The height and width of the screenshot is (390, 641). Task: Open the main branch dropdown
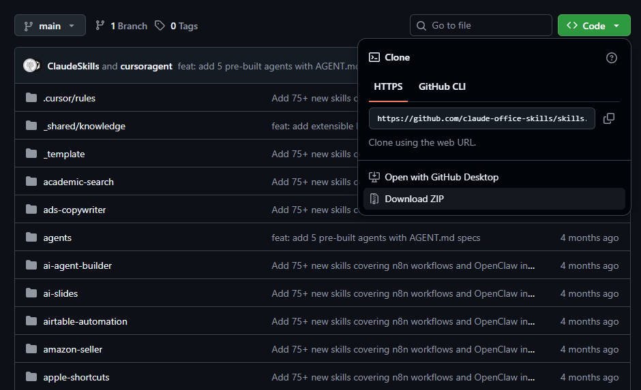(x=50, y=25)
